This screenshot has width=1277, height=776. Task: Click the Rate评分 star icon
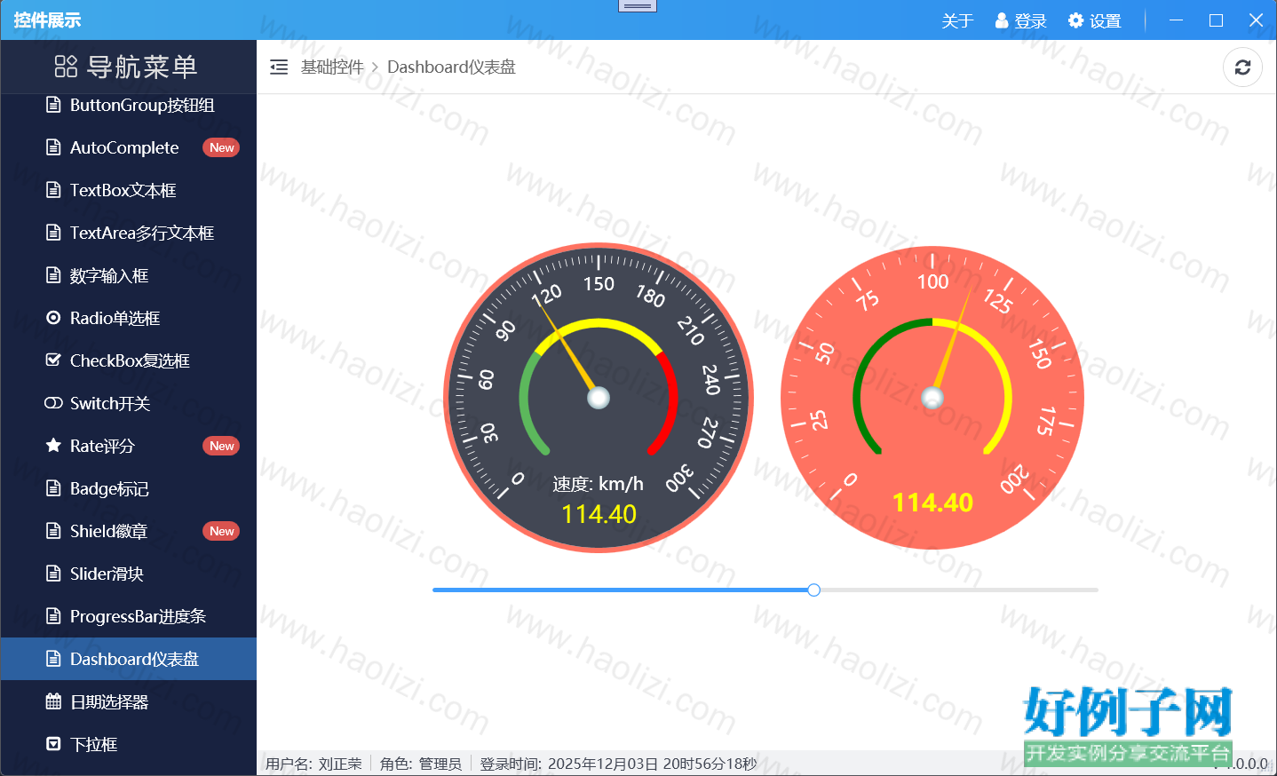(53, 446)
